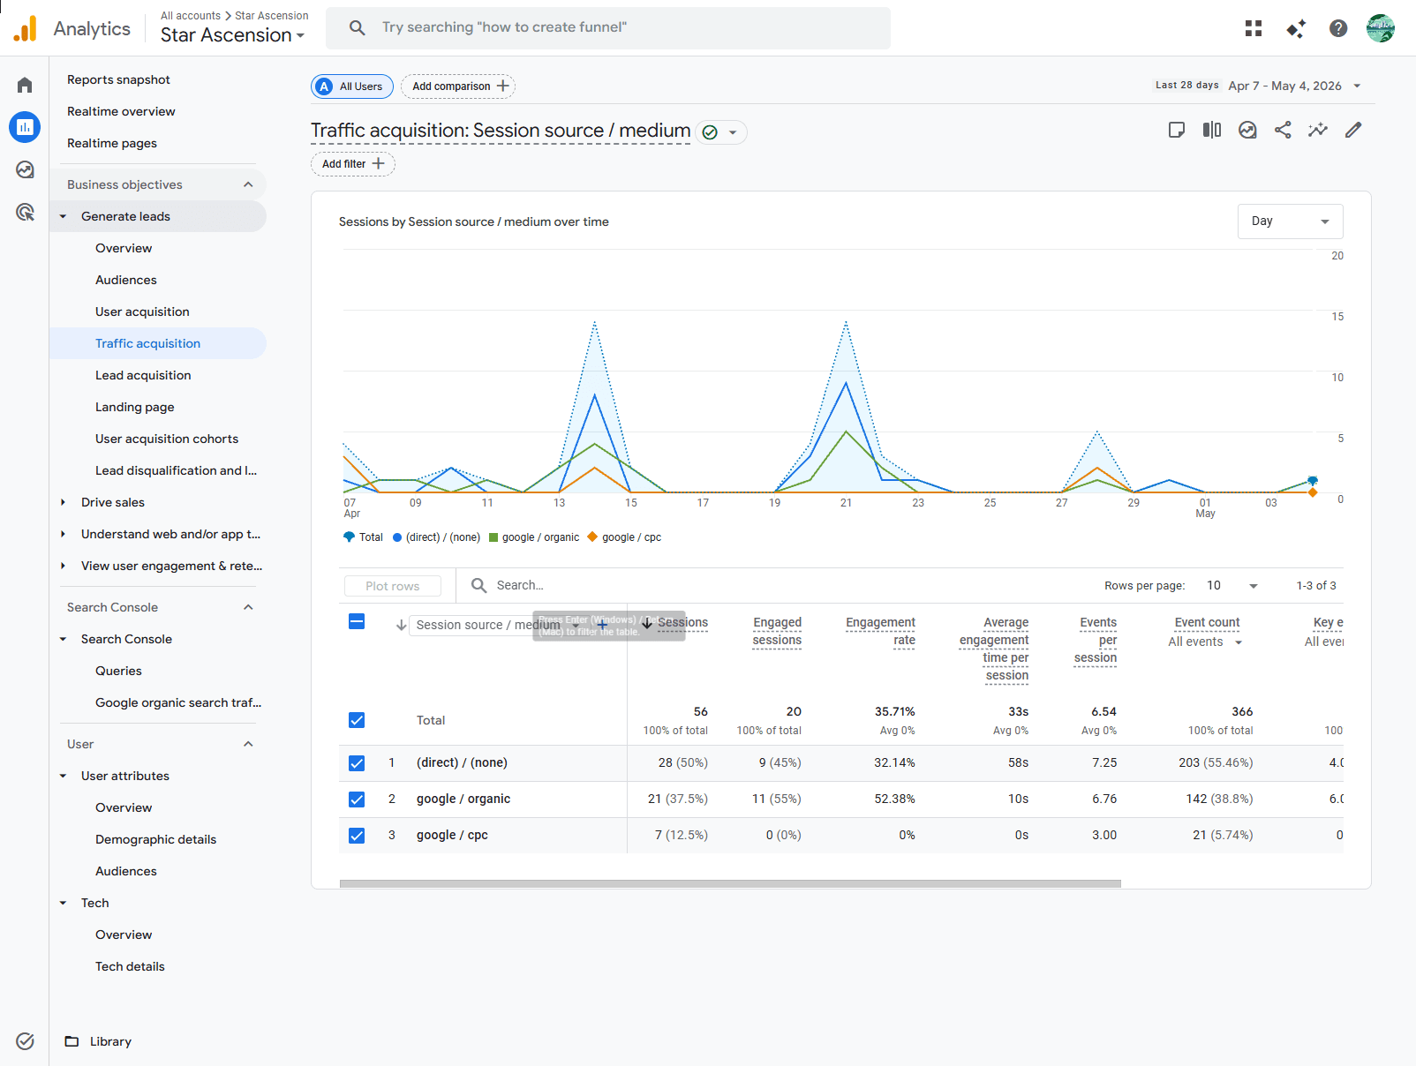Image resolution: width=1416 pixels, height=1066 pixels.
Task: Uncheck the Total row checkbox
Action: [x=357, y=720]
